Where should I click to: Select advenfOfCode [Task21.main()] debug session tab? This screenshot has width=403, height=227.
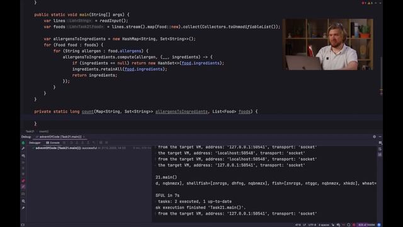pos(60,137)
